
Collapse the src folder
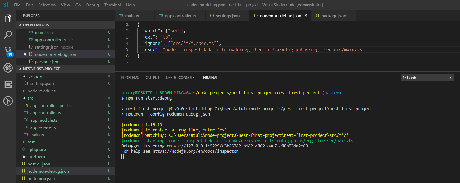[66, 98]
